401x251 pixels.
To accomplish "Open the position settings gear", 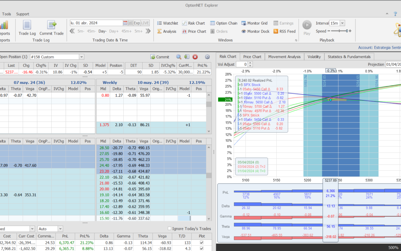I will pyautogui.click(x=207, y=57).
